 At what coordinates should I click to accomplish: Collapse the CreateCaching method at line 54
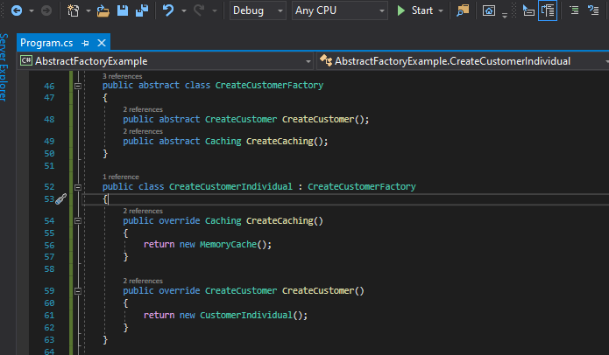pos(78,221)
